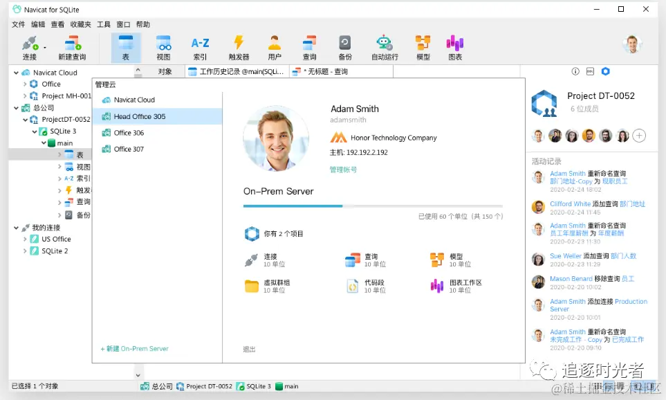
Task: Click the user avatar in the toolbar
Action: pyautogui.click(x=632, y=44)
